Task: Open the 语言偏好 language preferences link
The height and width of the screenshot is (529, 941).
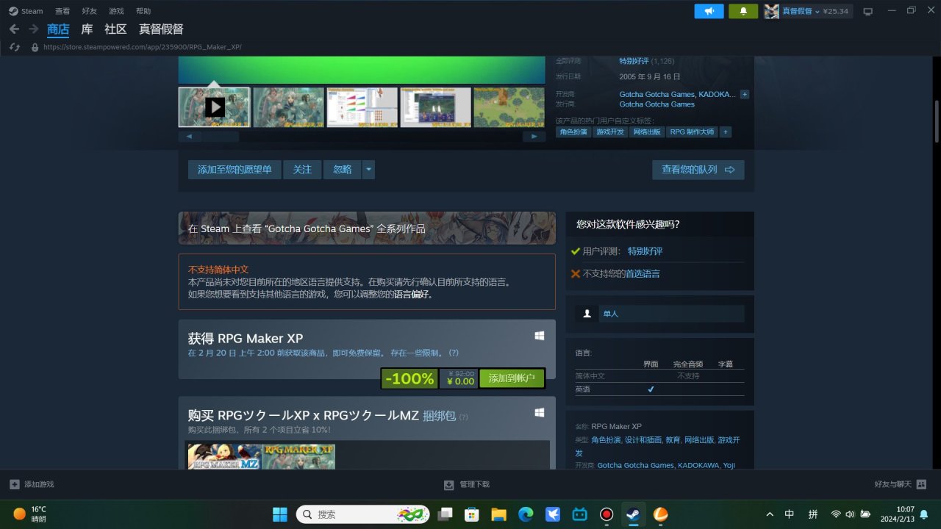Action: [412, 294]
